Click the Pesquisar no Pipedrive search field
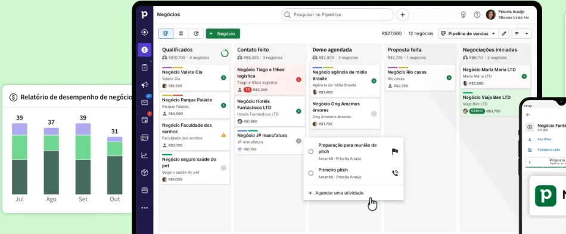Viewport: 566px width, 234px height. point(337,15)
